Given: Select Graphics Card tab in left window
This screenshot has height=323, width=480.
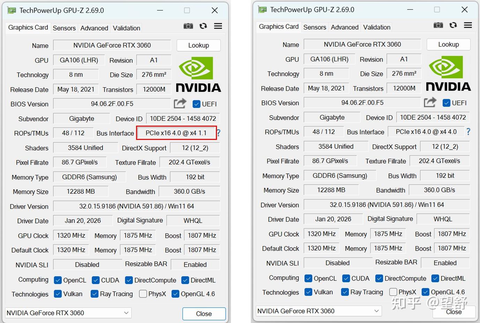Looking at the screenshot, I should pos(28,27).
